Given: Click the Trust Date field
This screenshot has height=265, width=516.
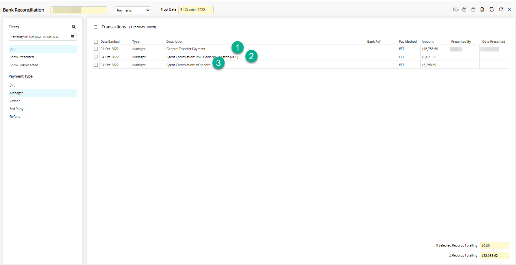Looking at the screenshot, I should 196,10.
